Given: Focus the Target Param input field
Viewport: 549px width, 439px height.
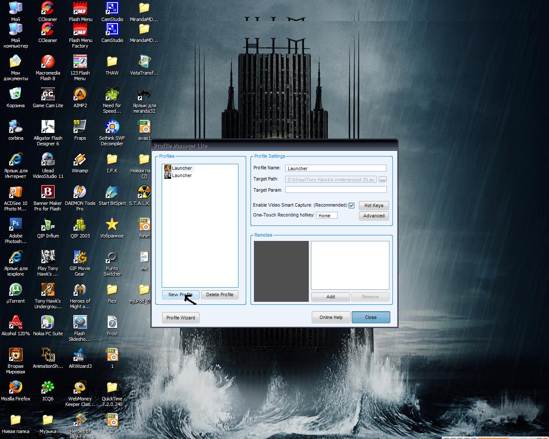Looking at the screenshot, I should click(x=336, y=189).
